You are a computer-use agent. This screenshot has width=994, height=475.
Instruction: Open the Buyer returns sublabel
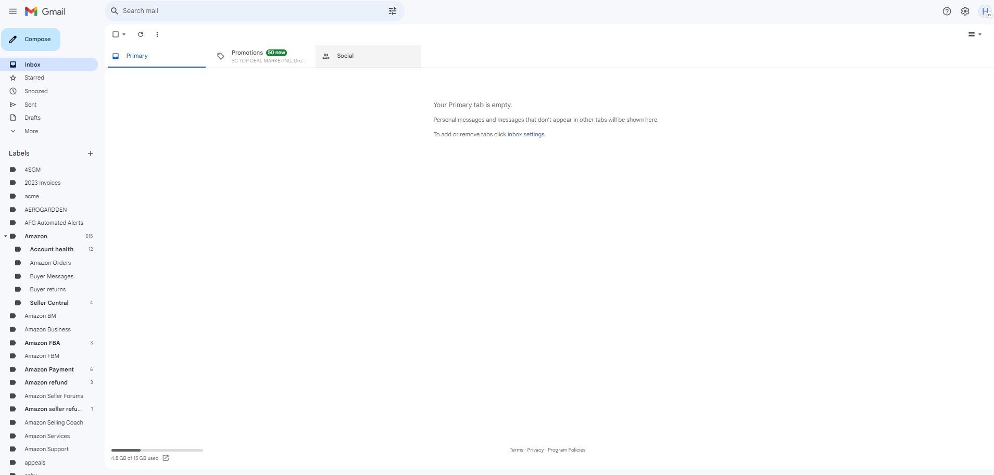pyautogui.click(x=49, y=289)
